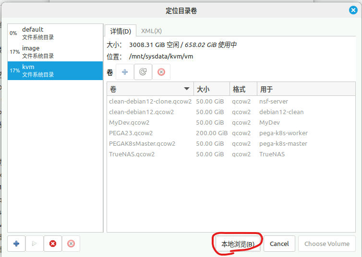Select the default storage pool
362x257 pixels.
pos(55,33)
